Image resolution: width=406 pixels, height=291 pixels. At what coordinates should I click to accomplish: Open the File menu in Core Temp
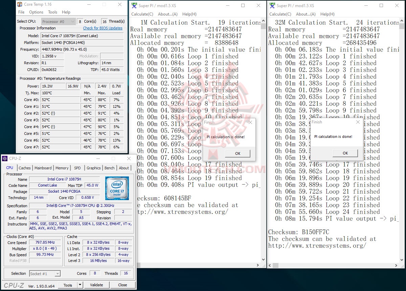pos(21,12)
